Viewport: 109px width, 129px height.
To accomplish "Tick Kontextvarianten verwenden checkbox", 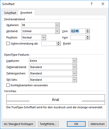I will [8, 85].
